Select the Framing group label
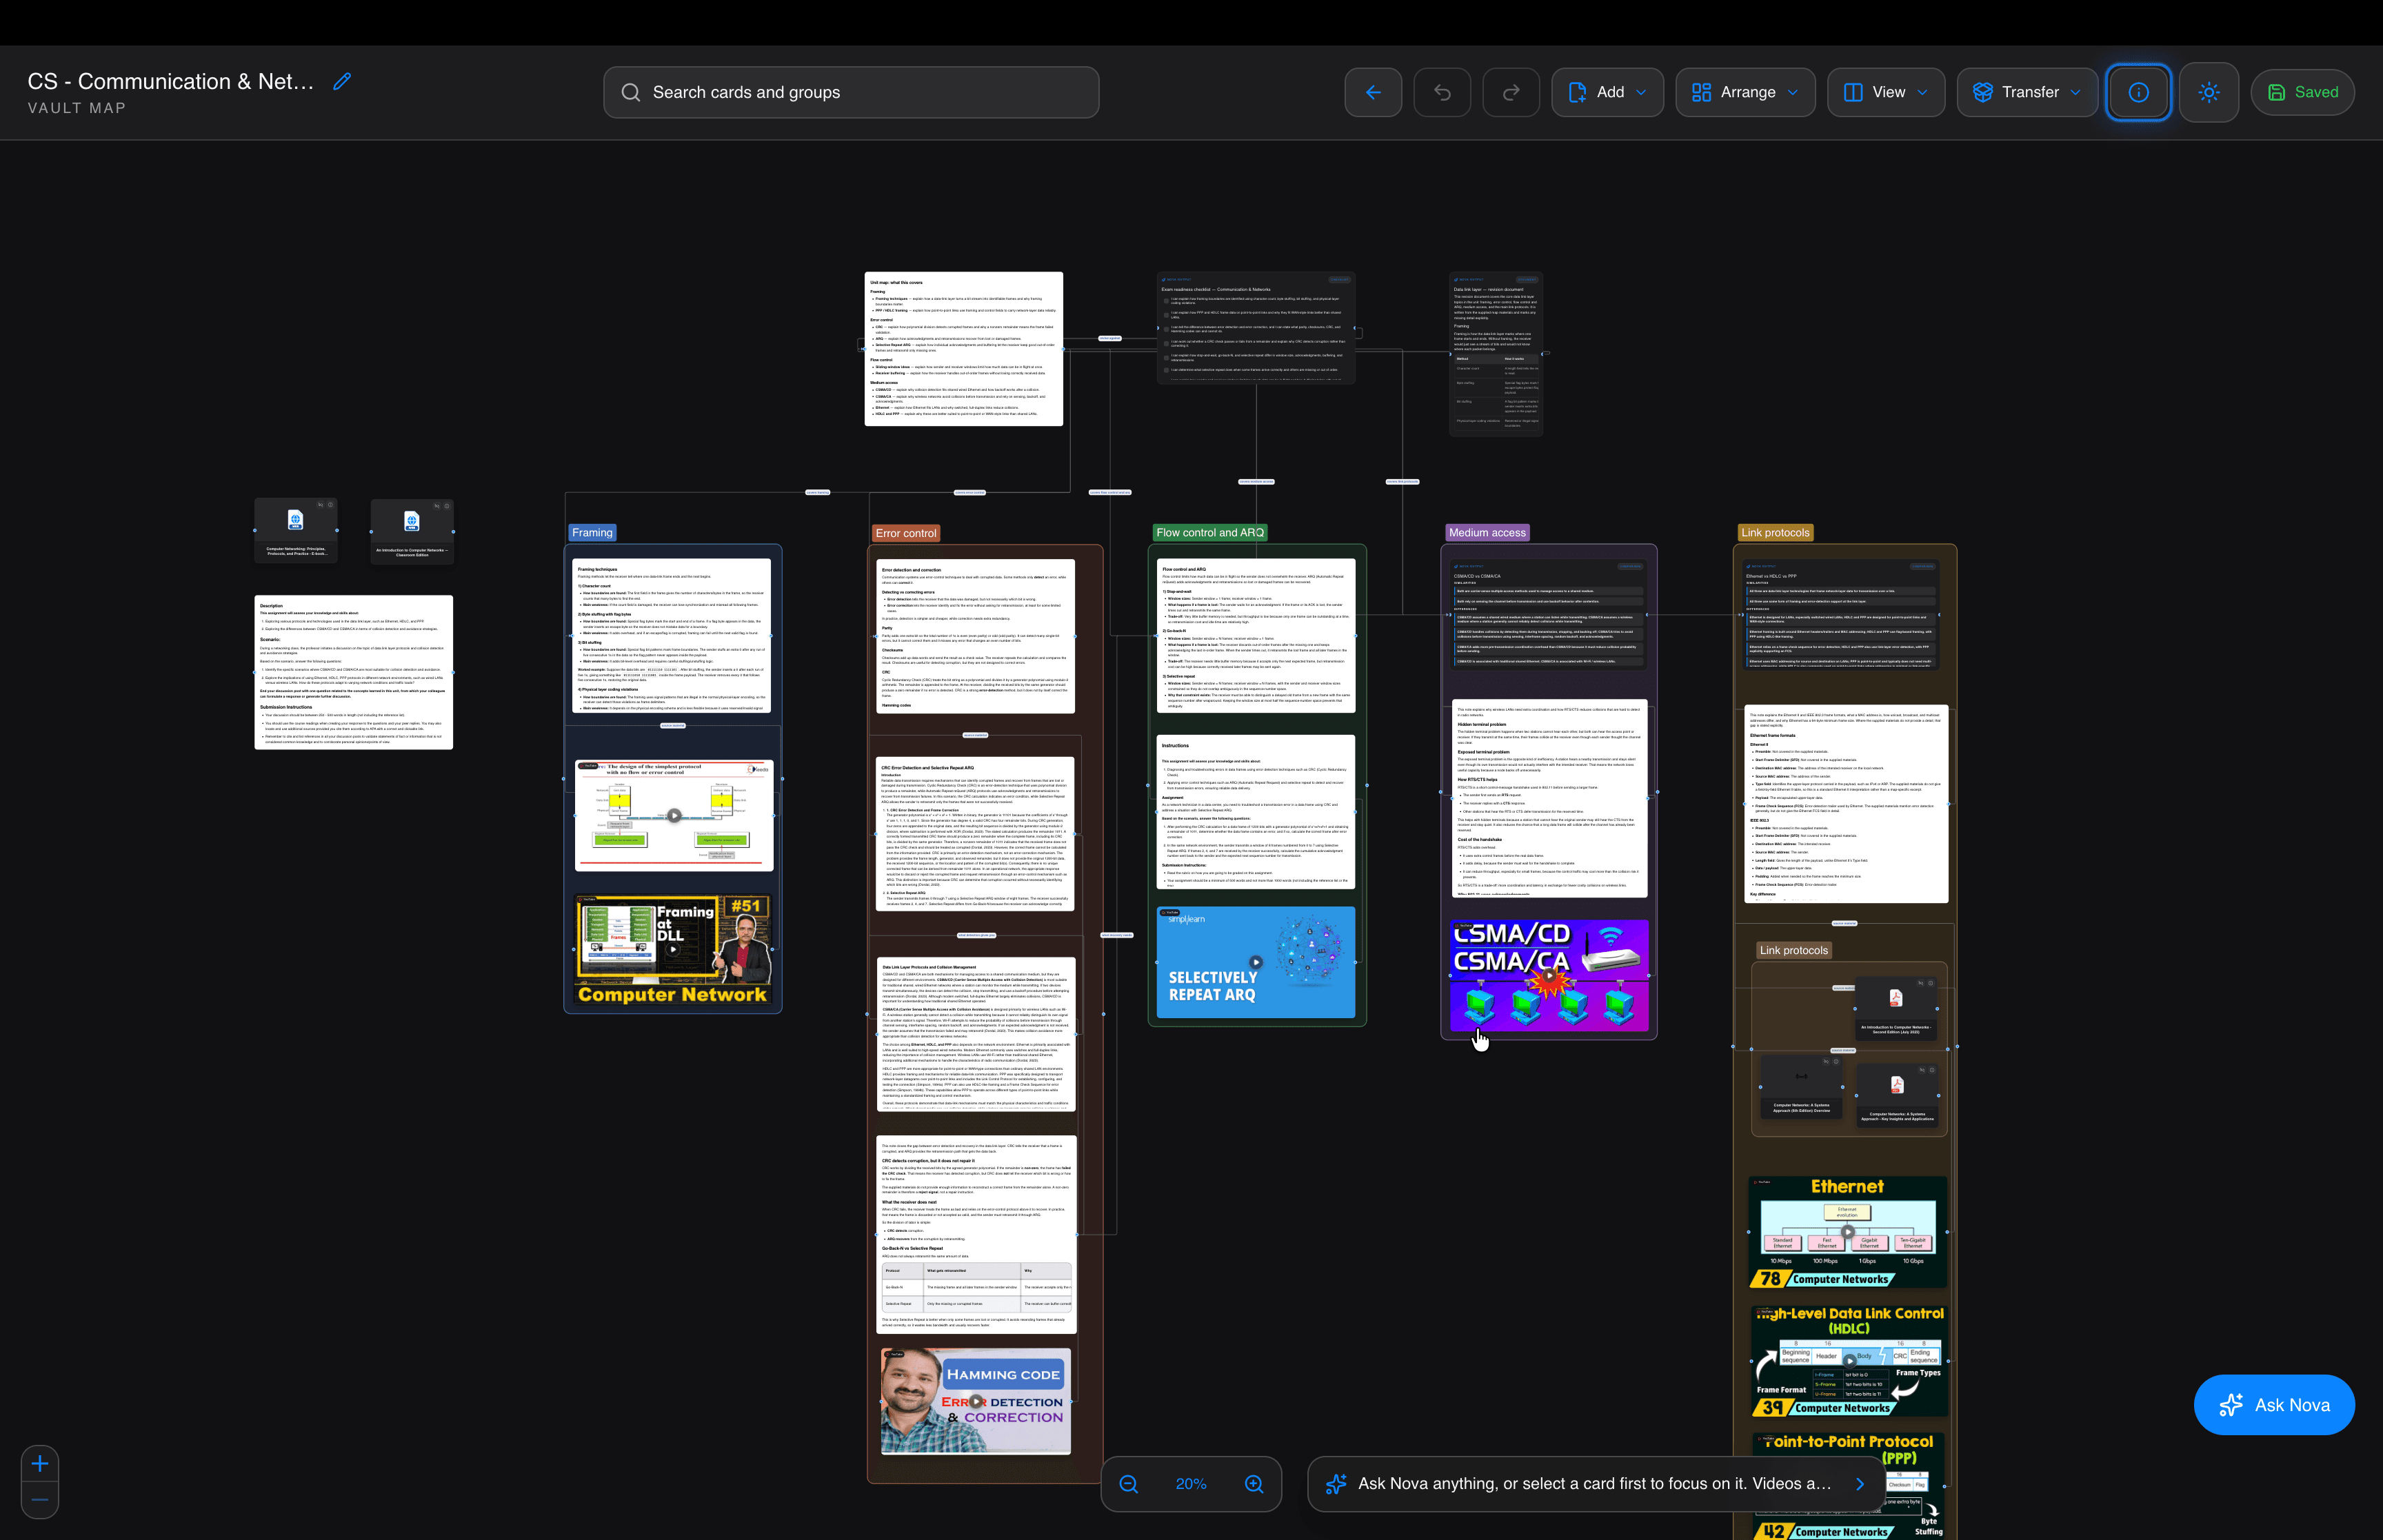This screenshot has height=1540, width=2383. point(592,533)
